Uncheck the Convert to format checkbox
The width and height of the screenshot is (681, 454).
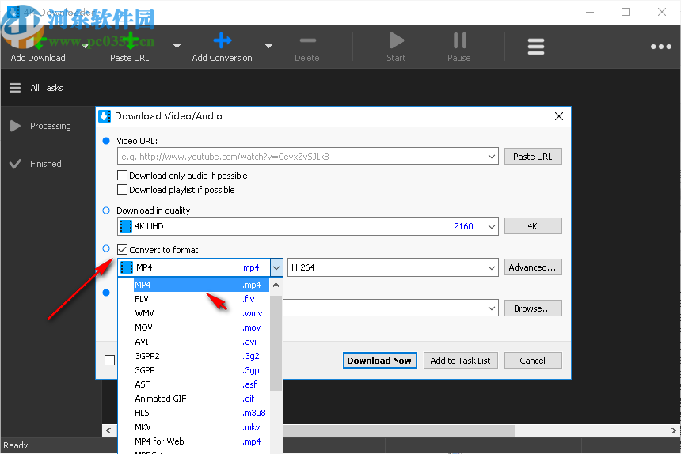123,250
